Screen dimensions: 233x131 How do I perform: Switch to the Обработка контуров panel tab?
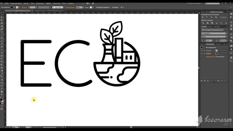tap(217, 12)
